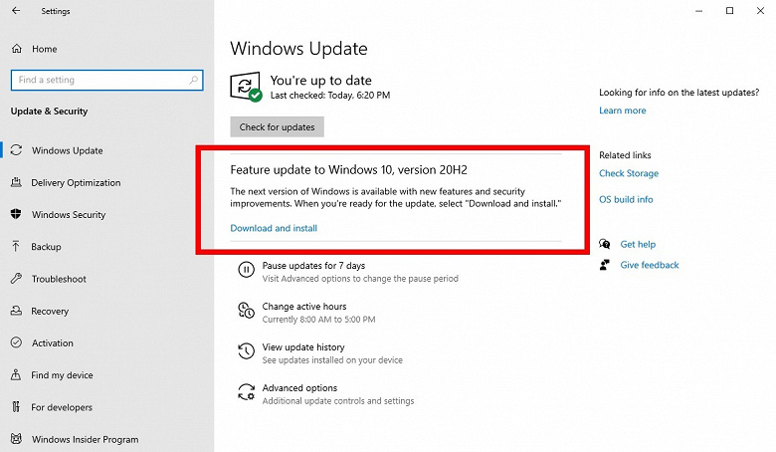The image size is (776, 452).
Task: Go to Find my device section
Action: coord(62,375)
